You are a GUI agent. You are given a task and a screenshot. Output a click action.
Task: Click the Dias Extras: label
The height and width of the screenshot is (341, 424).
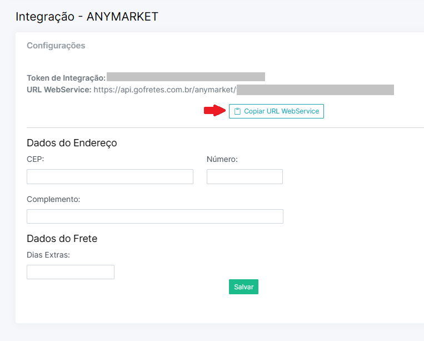tap(48, 255)
